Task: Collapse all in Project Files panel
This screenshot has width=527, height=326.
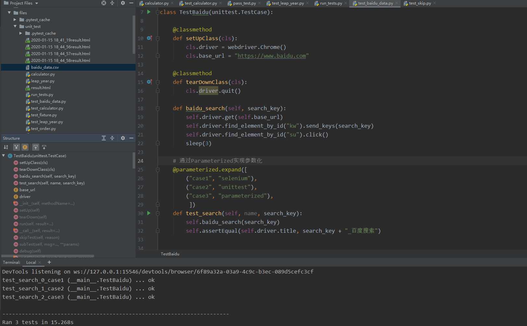Action: (112, 3)
